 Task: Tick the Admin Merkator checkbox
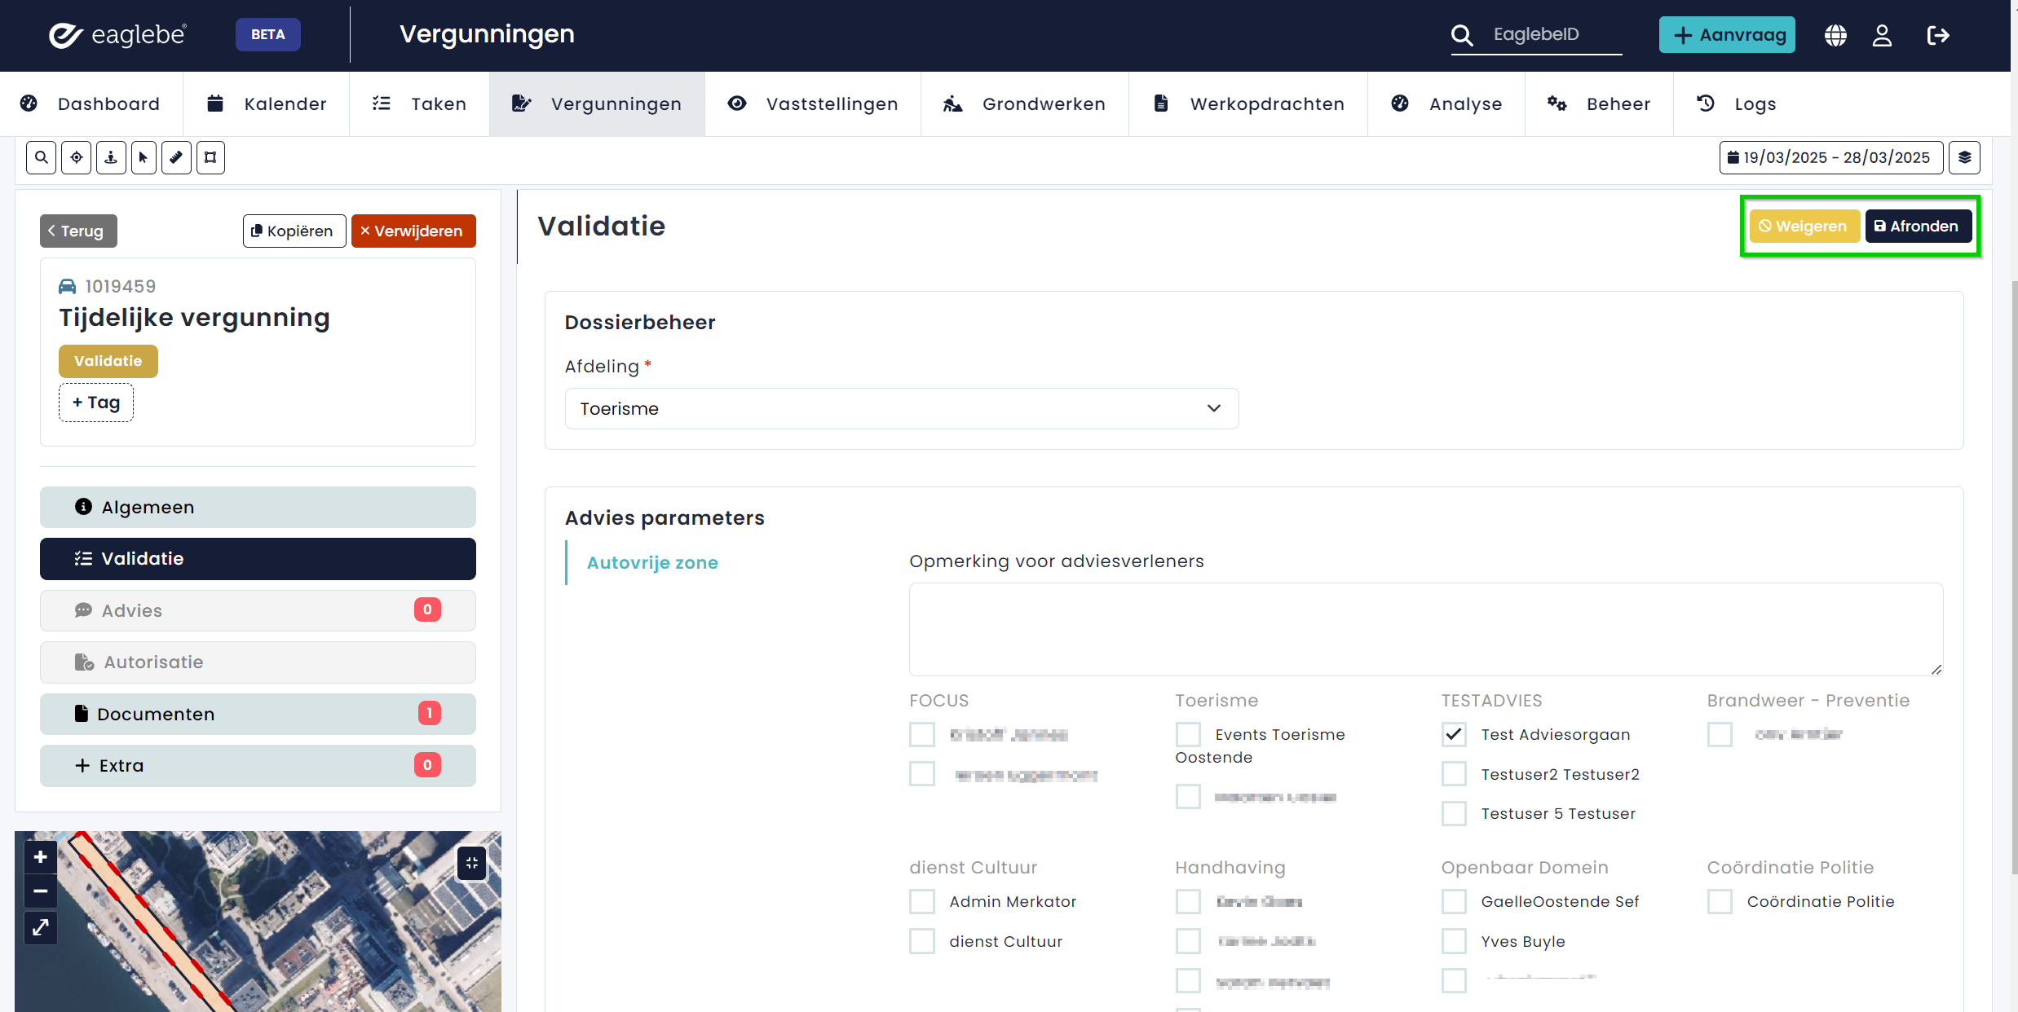point(922,901)
